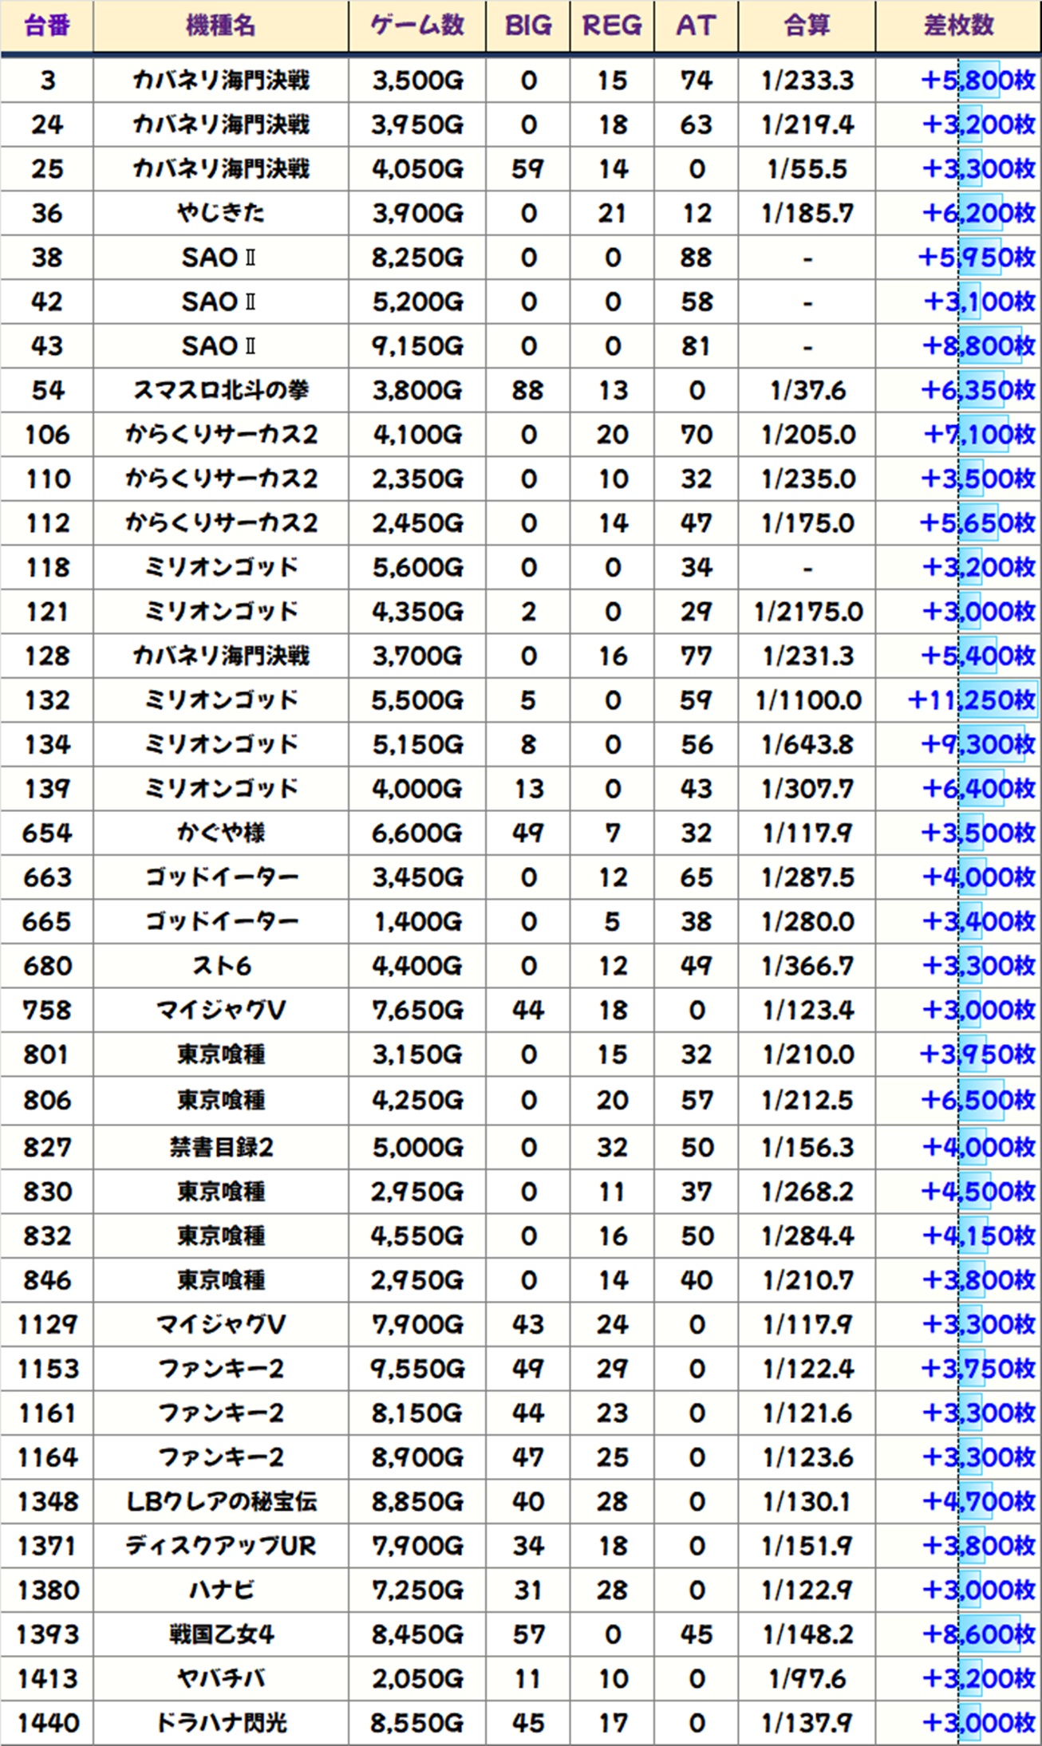Click the かぐや様 machine name
Screen dimensions: 1042x1746
[x=220, y=833]
